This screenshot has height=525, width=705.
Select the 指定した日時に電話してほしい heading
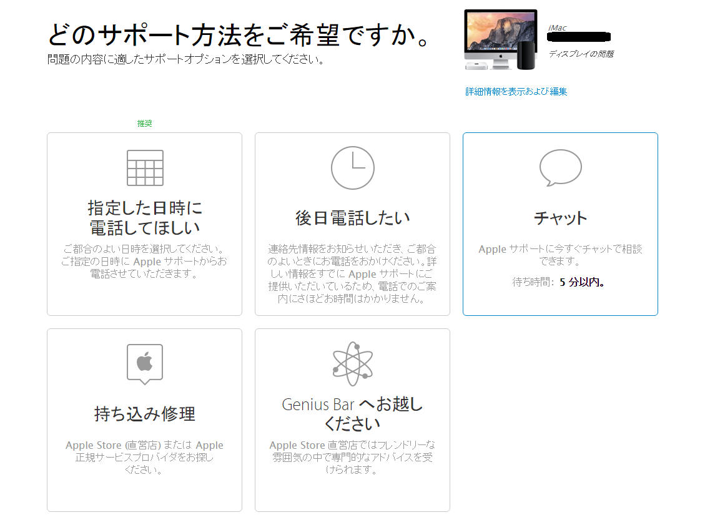[145, 217]
